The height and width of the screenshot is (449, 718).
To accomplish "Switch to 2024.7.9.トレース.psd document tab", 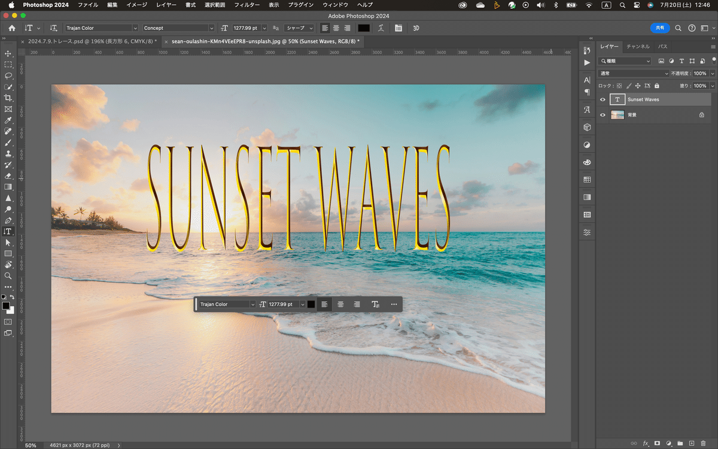I will tap(92, 41).
